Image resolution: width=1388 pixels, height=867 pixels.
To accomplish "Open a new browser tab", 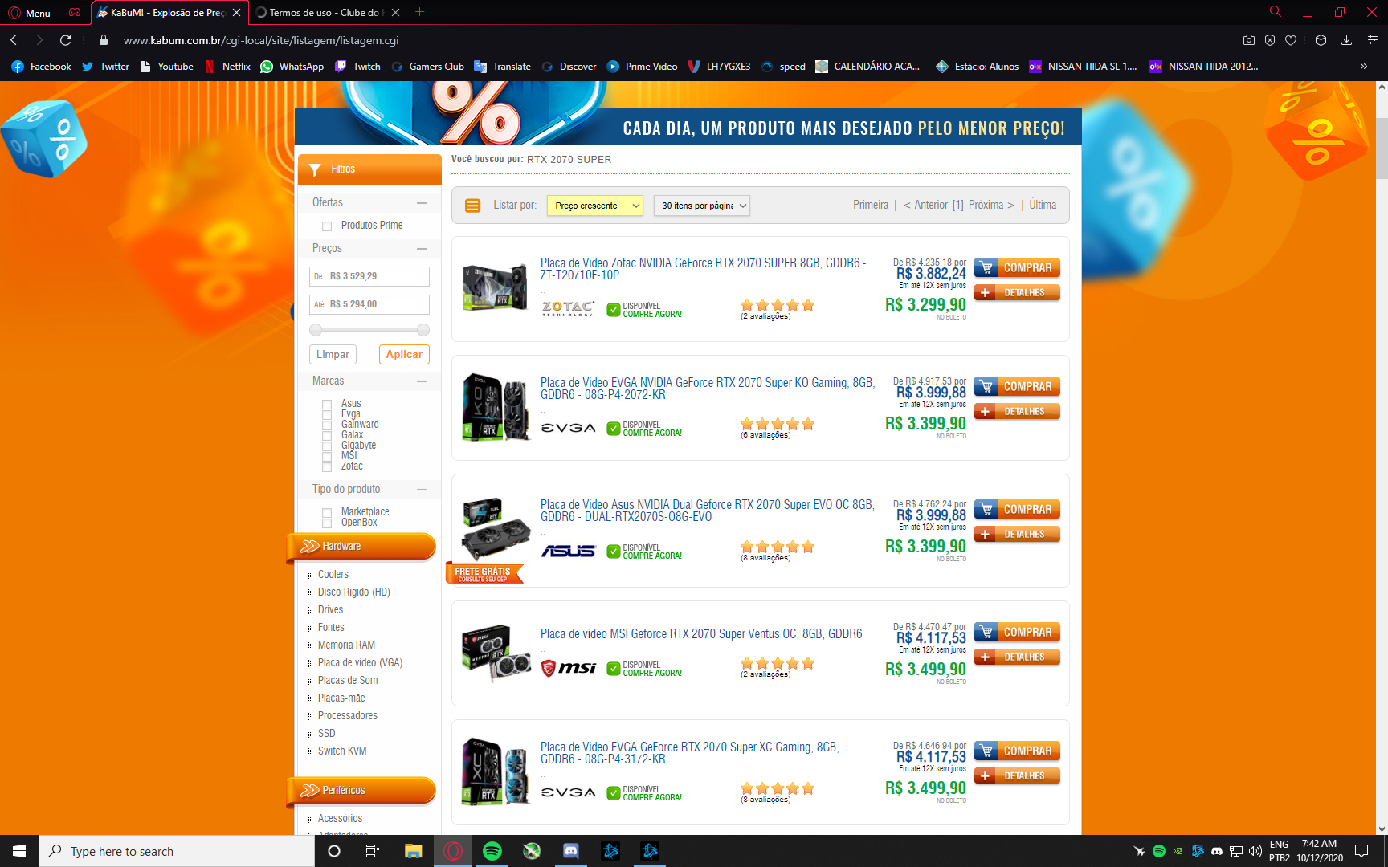I will coord(419,12).
